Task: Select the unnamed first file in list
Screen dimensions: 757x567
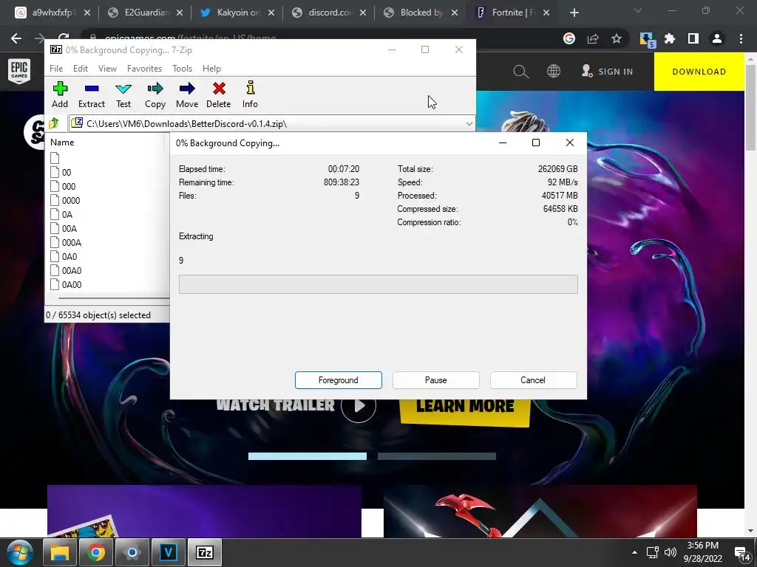Action: click(x=55, y=158)
